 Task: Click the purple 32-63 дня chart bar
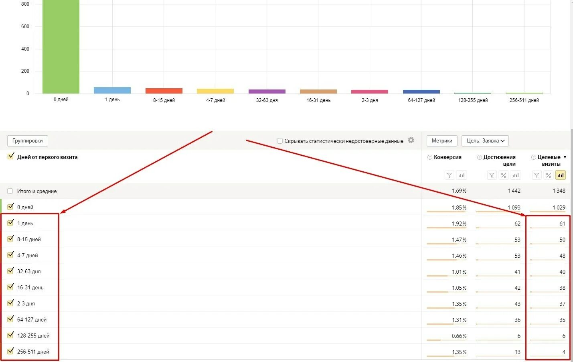pos(267,92)
